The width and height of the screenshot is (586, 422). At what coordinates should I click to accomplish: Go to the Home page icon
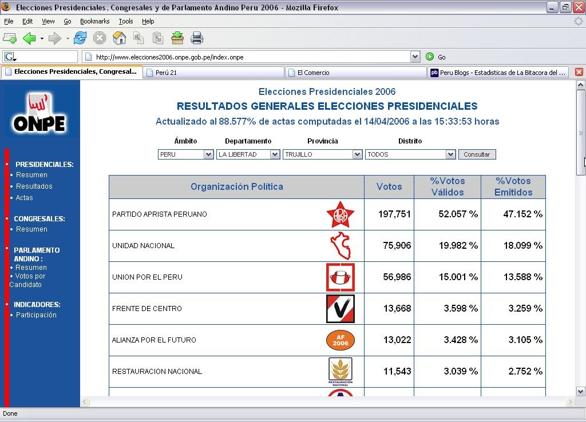click(119, 38)
